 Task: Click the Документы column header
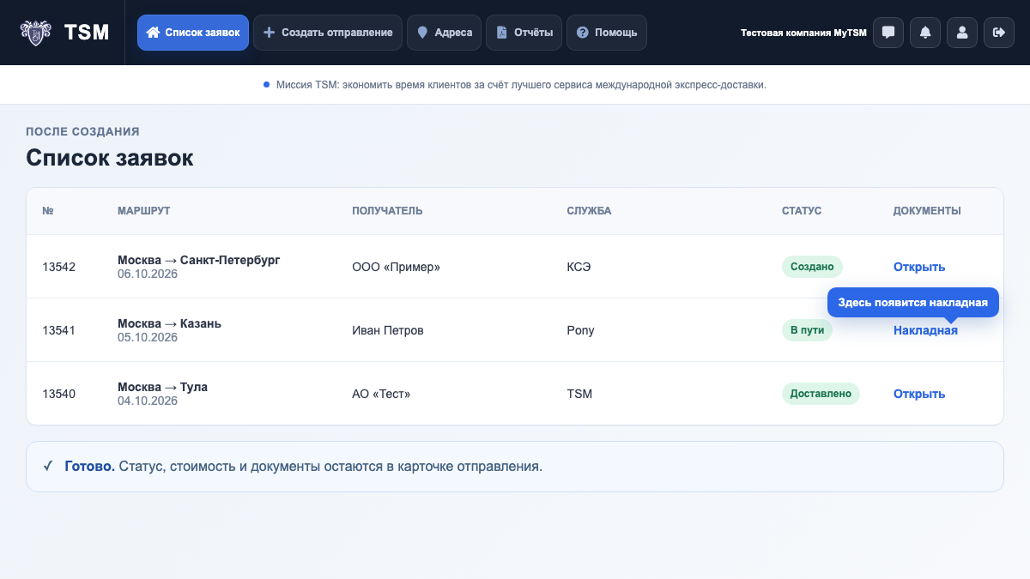[x=927, y=211]
